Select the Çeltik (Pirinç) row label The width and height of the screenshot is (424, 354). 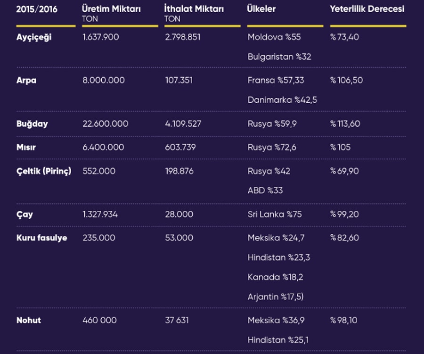point(44,171)
